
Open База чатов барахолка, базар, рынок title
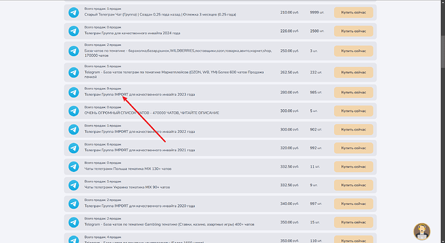coord(178,53)
